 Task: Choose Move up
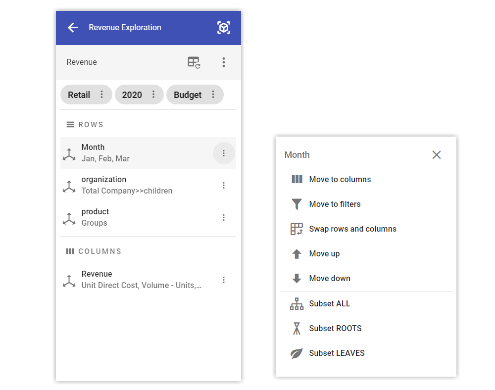(x=366, y=254)
